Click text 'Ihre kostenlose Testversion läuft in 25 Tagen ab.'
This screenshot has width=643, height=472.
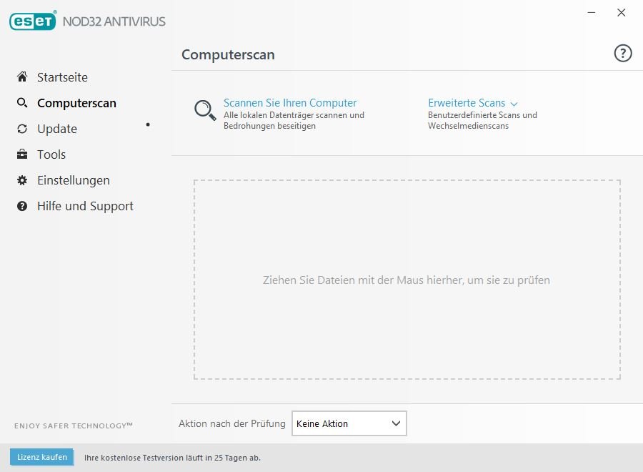pos(172,458)
